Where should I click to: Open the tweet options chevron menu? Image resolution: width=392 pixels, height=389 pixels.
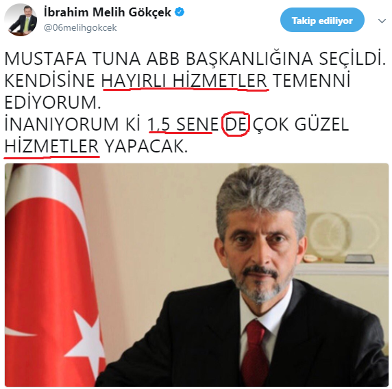pos(382,21)
